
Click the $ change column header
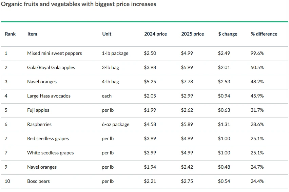(x=228, y=34)
